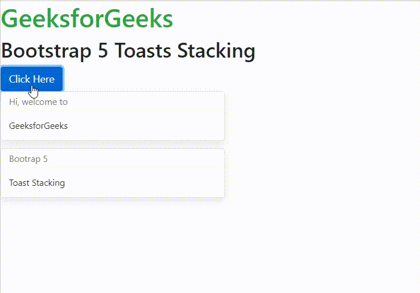Click the Bootstrap 5 Toasts Stacking heading
This screenshot has height=293, width=420.
point(128,51)
